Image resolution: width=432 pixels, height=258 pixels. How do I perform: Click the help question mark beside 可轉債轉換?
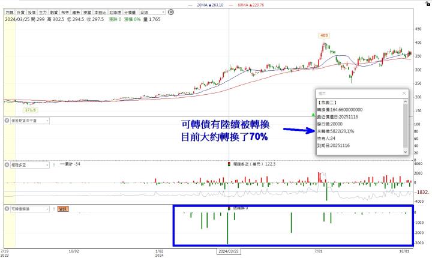[x=54, y=209]
